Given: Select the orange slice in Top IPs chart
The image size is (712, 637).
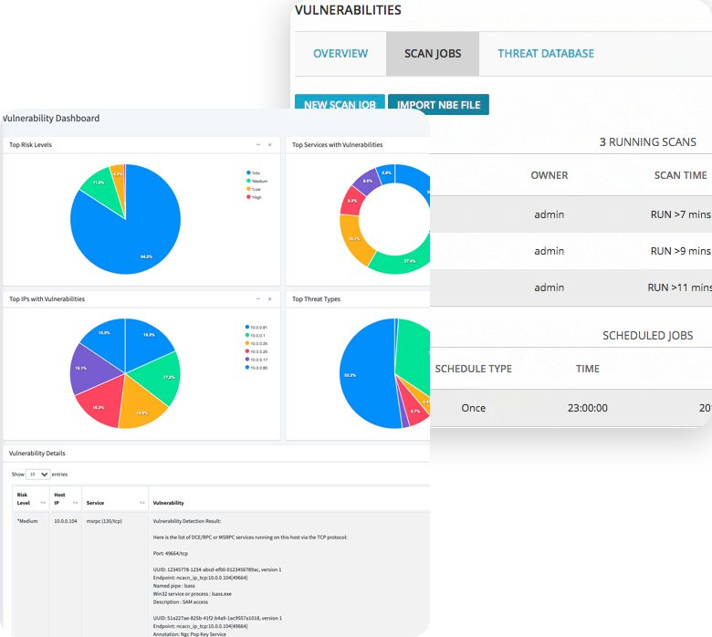Looking at the screenshot, I should (140, 404).
